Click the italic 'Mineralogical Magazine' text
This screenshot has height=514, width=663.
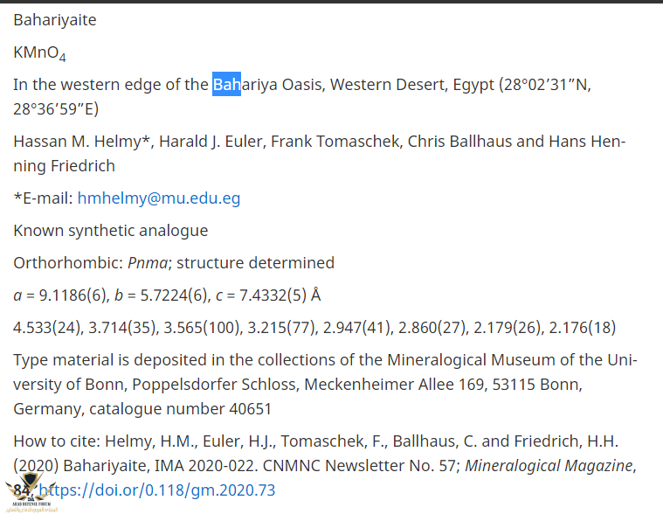(549, 465)
